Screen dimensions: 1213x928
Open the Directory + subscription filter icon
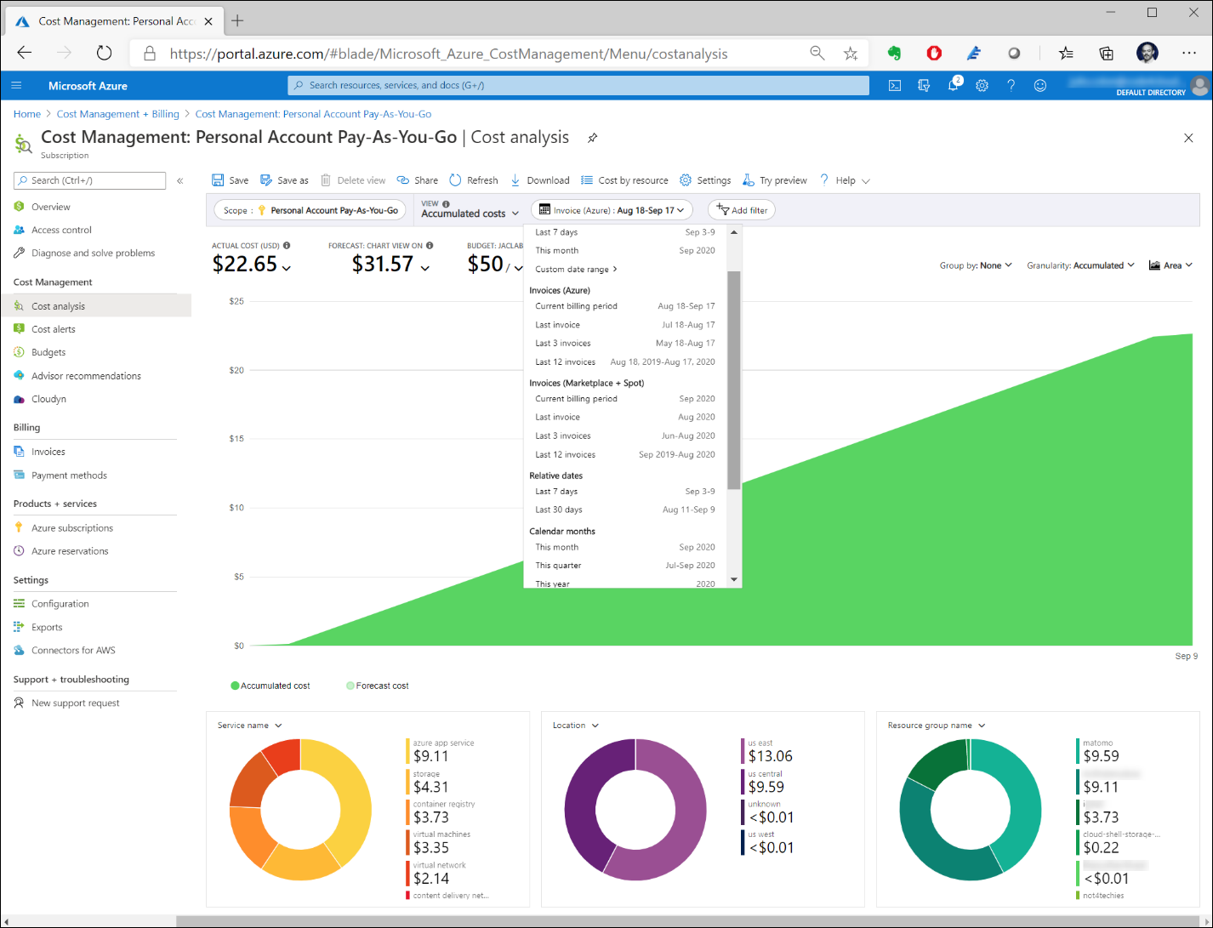(x=924, y=85)
